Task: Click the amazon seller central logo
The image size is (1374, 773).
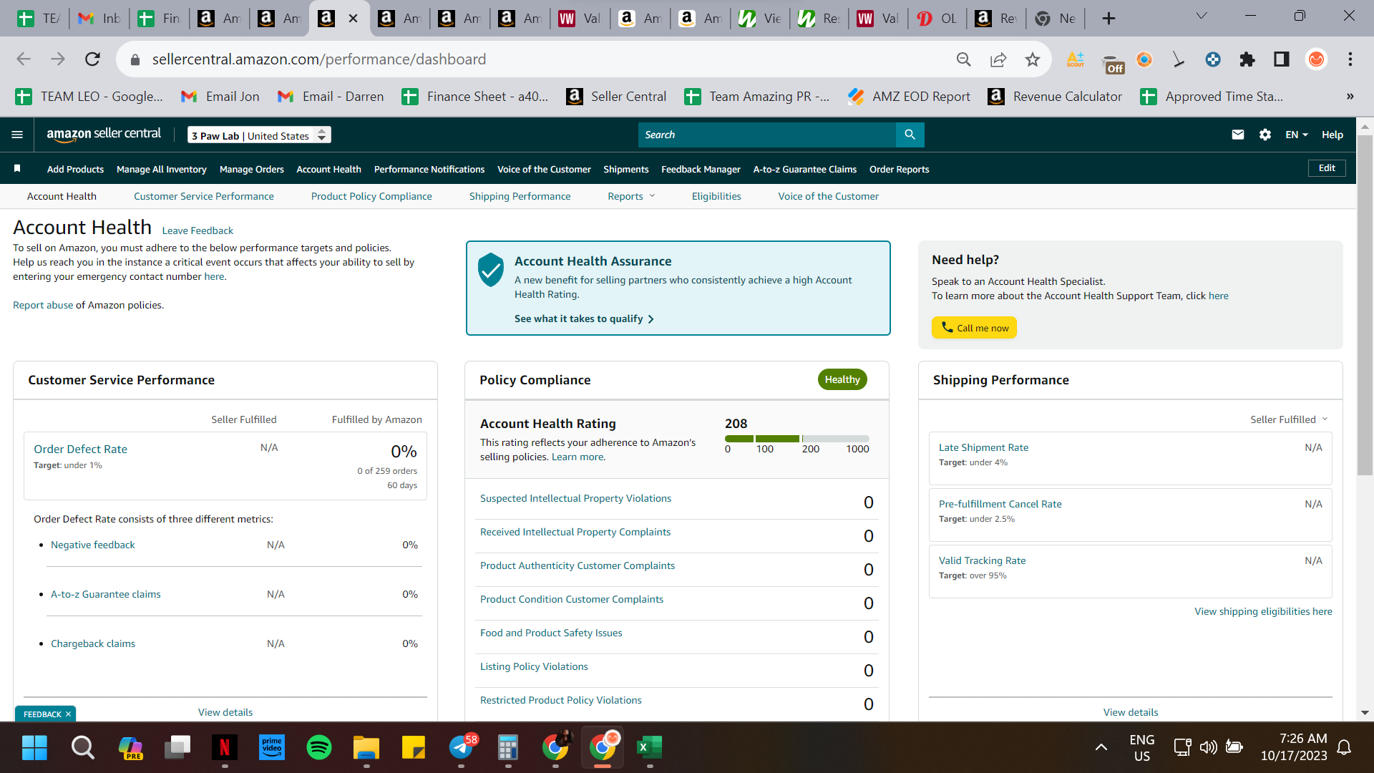Action: click(104, 135)
